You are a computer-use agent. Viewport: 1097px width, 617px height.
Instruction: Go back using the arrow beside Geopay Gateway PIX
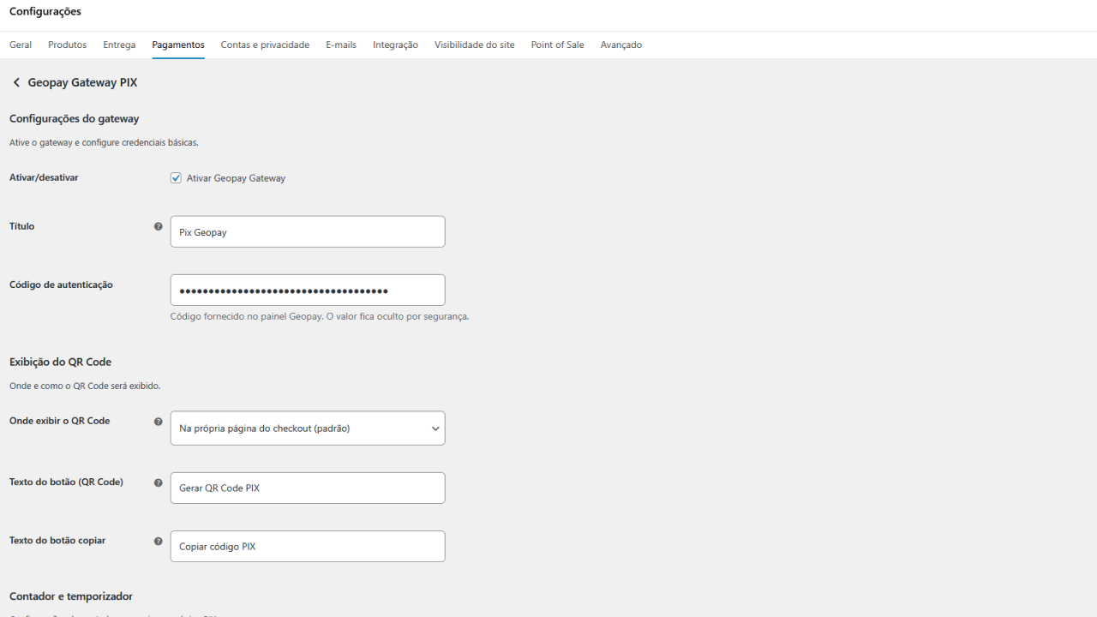[16, 82]
